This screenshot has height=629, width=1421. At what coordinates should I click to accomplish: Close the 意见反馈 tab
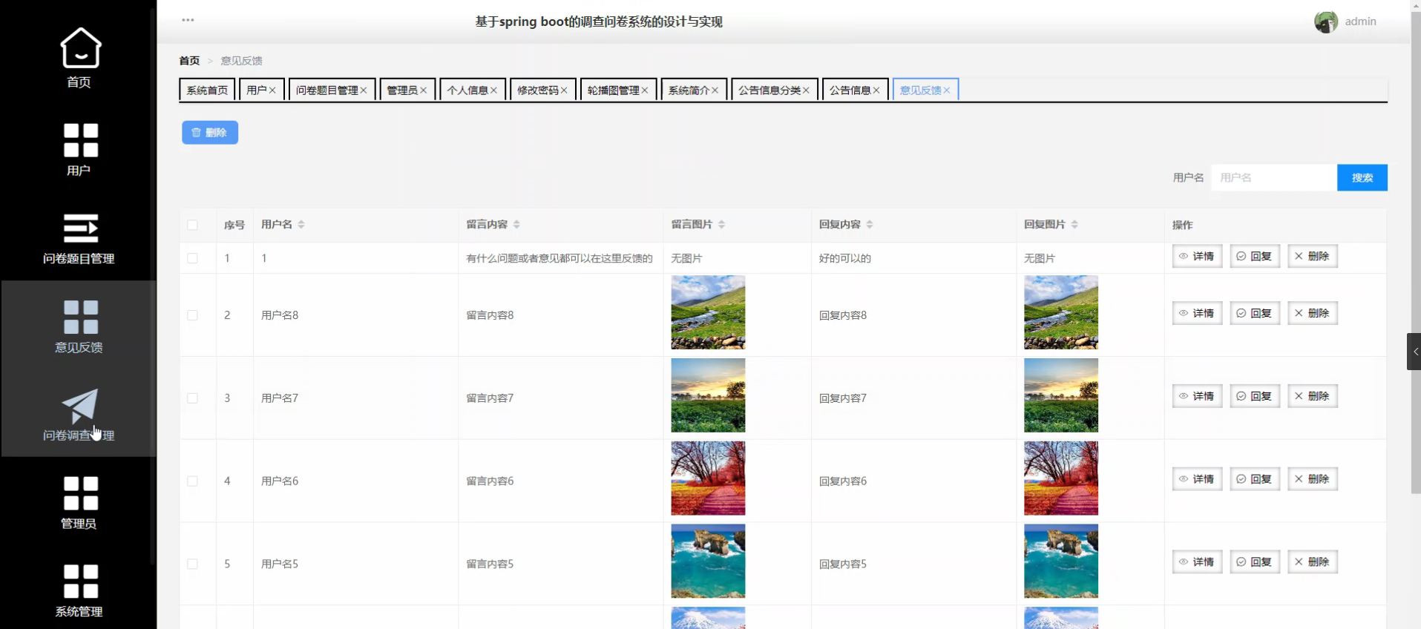(947, 90)
